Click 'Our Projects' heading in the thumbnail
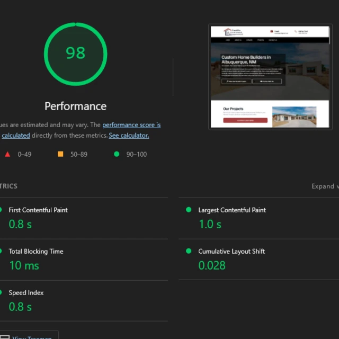Viewport: 339px width, 339px height. point(233,109)
